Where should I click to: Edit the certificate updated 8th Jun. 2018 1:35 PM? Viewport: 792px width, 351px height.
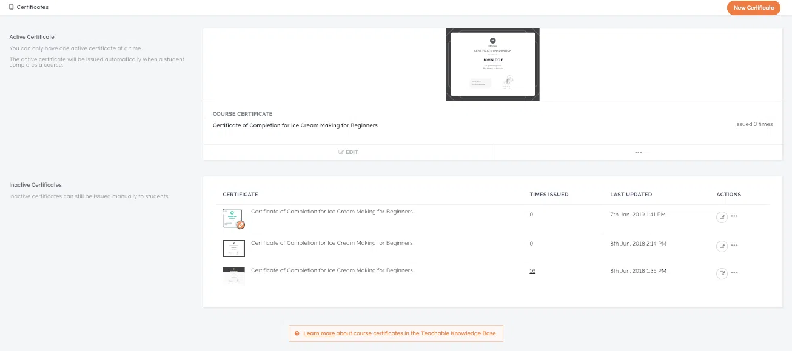[x=722, y=273]
